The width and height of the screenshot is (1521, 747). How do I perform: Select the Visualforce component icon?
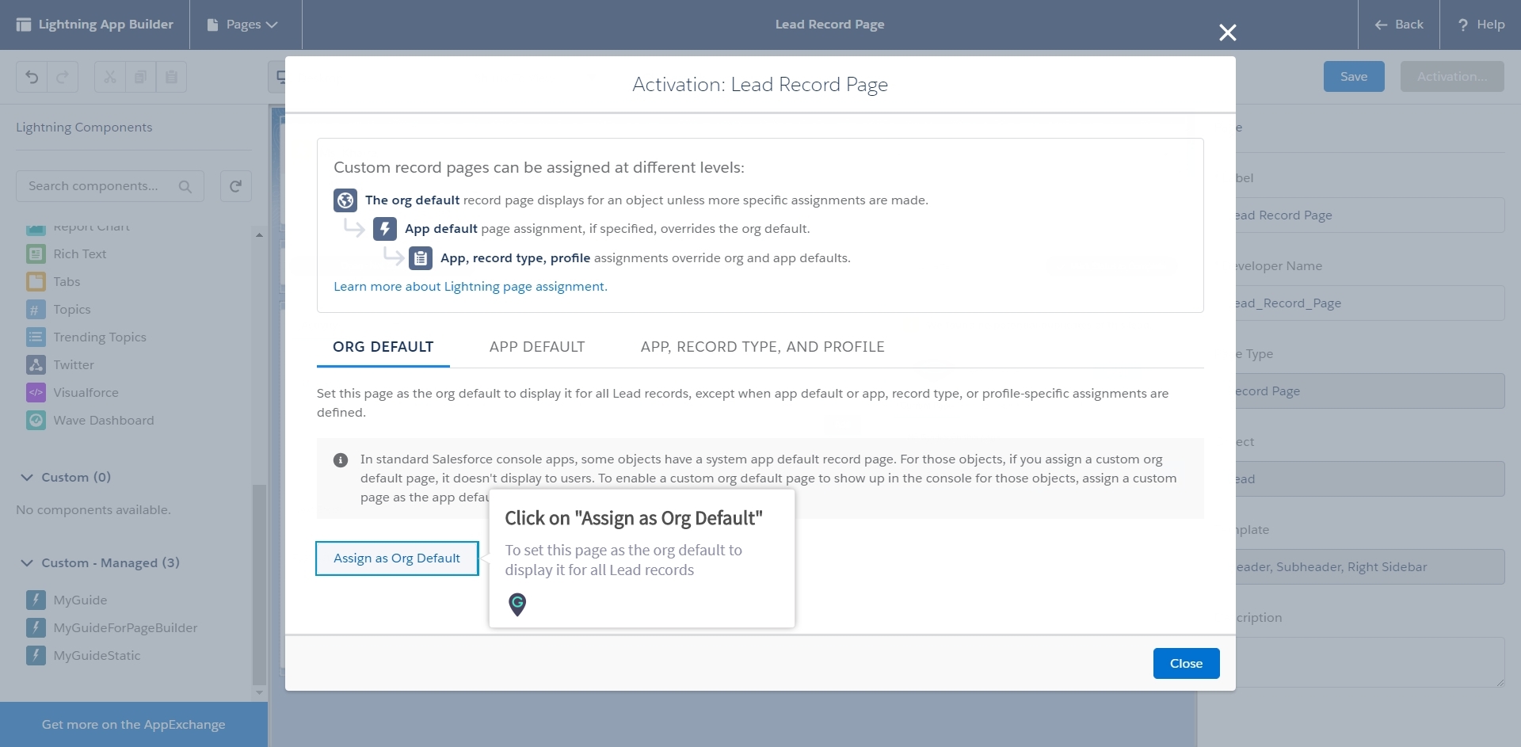click(x=36, y=392)
